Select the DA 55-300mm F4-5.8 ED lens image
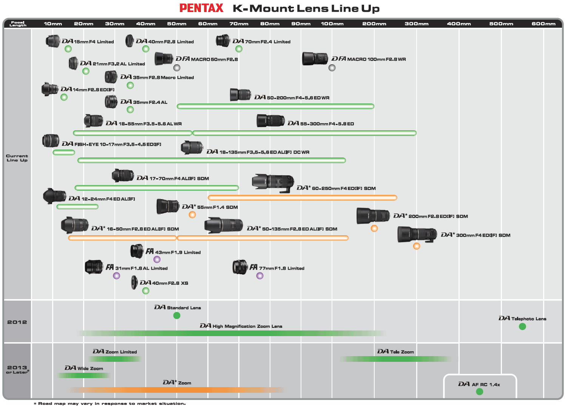The height and width of the screenshot is (406, 565). (270, 120)
